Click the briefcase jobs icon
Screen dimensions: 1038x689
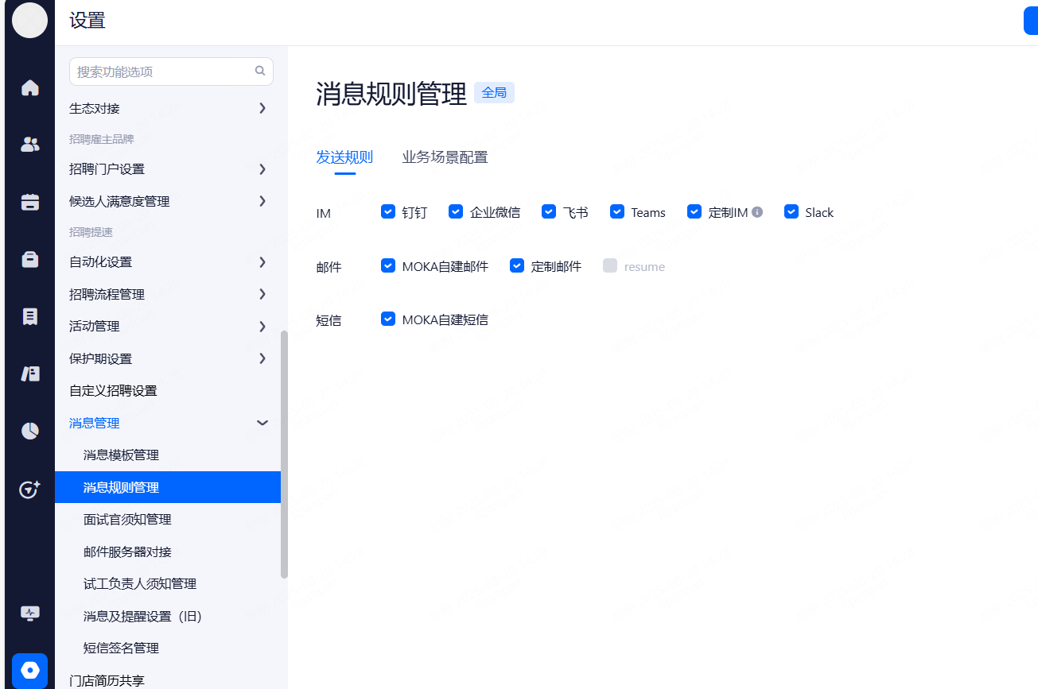click(x=29, y=259)
